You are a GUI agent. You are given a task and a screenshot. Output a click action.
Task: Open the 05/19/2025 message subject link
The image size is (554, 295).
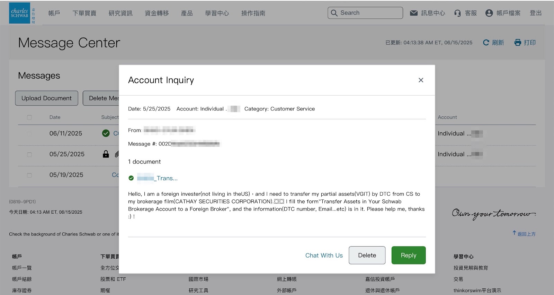[115, 175]
